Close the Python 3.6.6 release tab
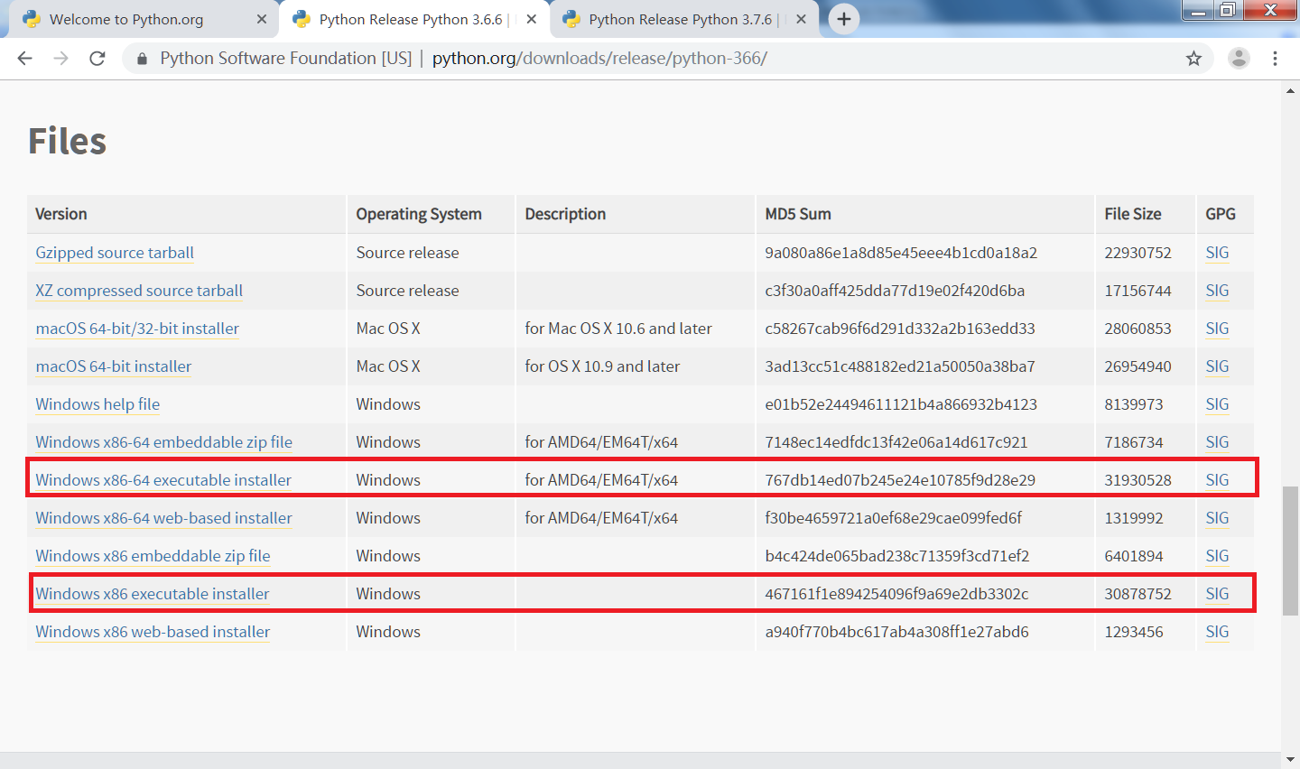Image resolution: width=1300 pixels, height=769 pixels. 532,19
